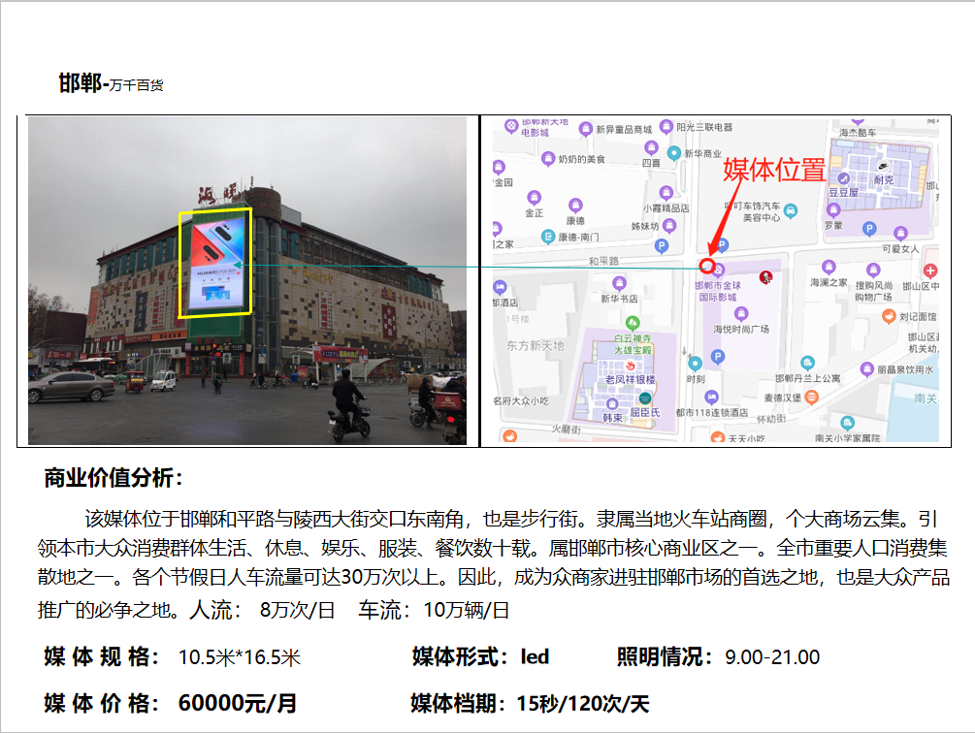Select the red 媒体位置 caption
The width and height of the screenshot is (975, 733).
[774, 170]
